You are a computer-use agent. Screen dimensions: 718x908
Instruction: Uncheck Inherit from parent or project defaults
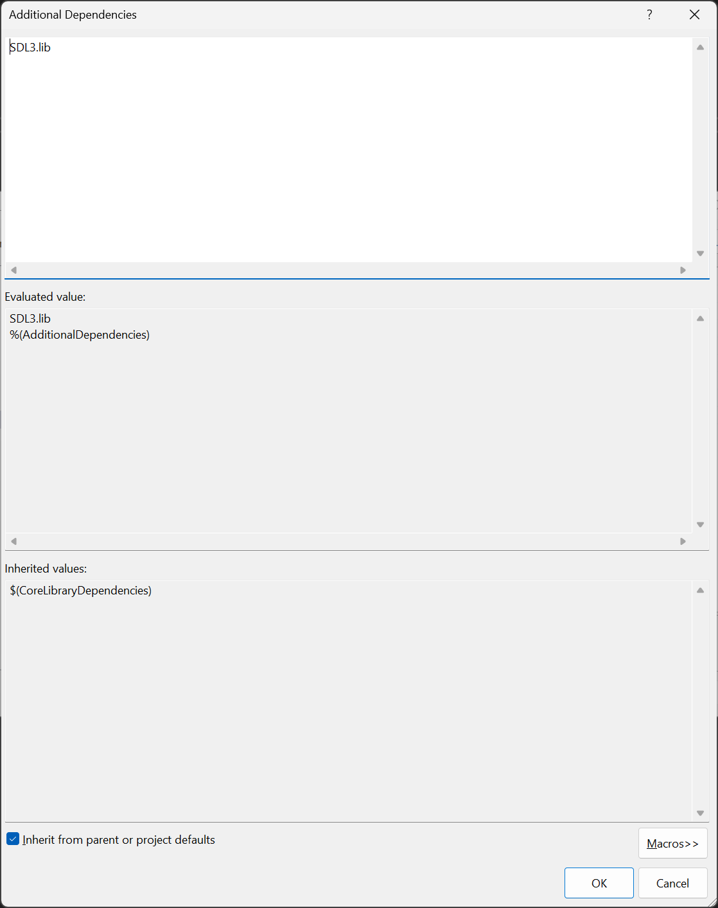13,839
